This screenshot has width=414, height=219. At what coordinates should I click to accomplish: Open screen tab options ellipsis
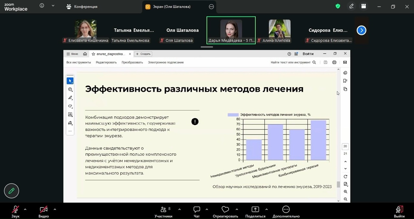[x=212, y=6]
